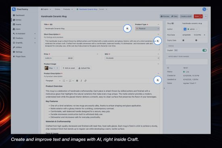
Task: Expand the GraphQL sidebar submenu
Action: click(35, 43)
